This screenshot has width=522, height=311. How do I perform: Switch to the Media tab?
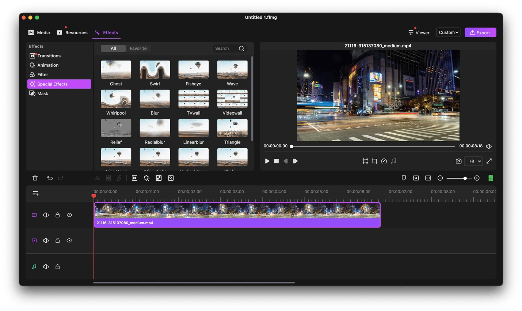pos(39,32)
